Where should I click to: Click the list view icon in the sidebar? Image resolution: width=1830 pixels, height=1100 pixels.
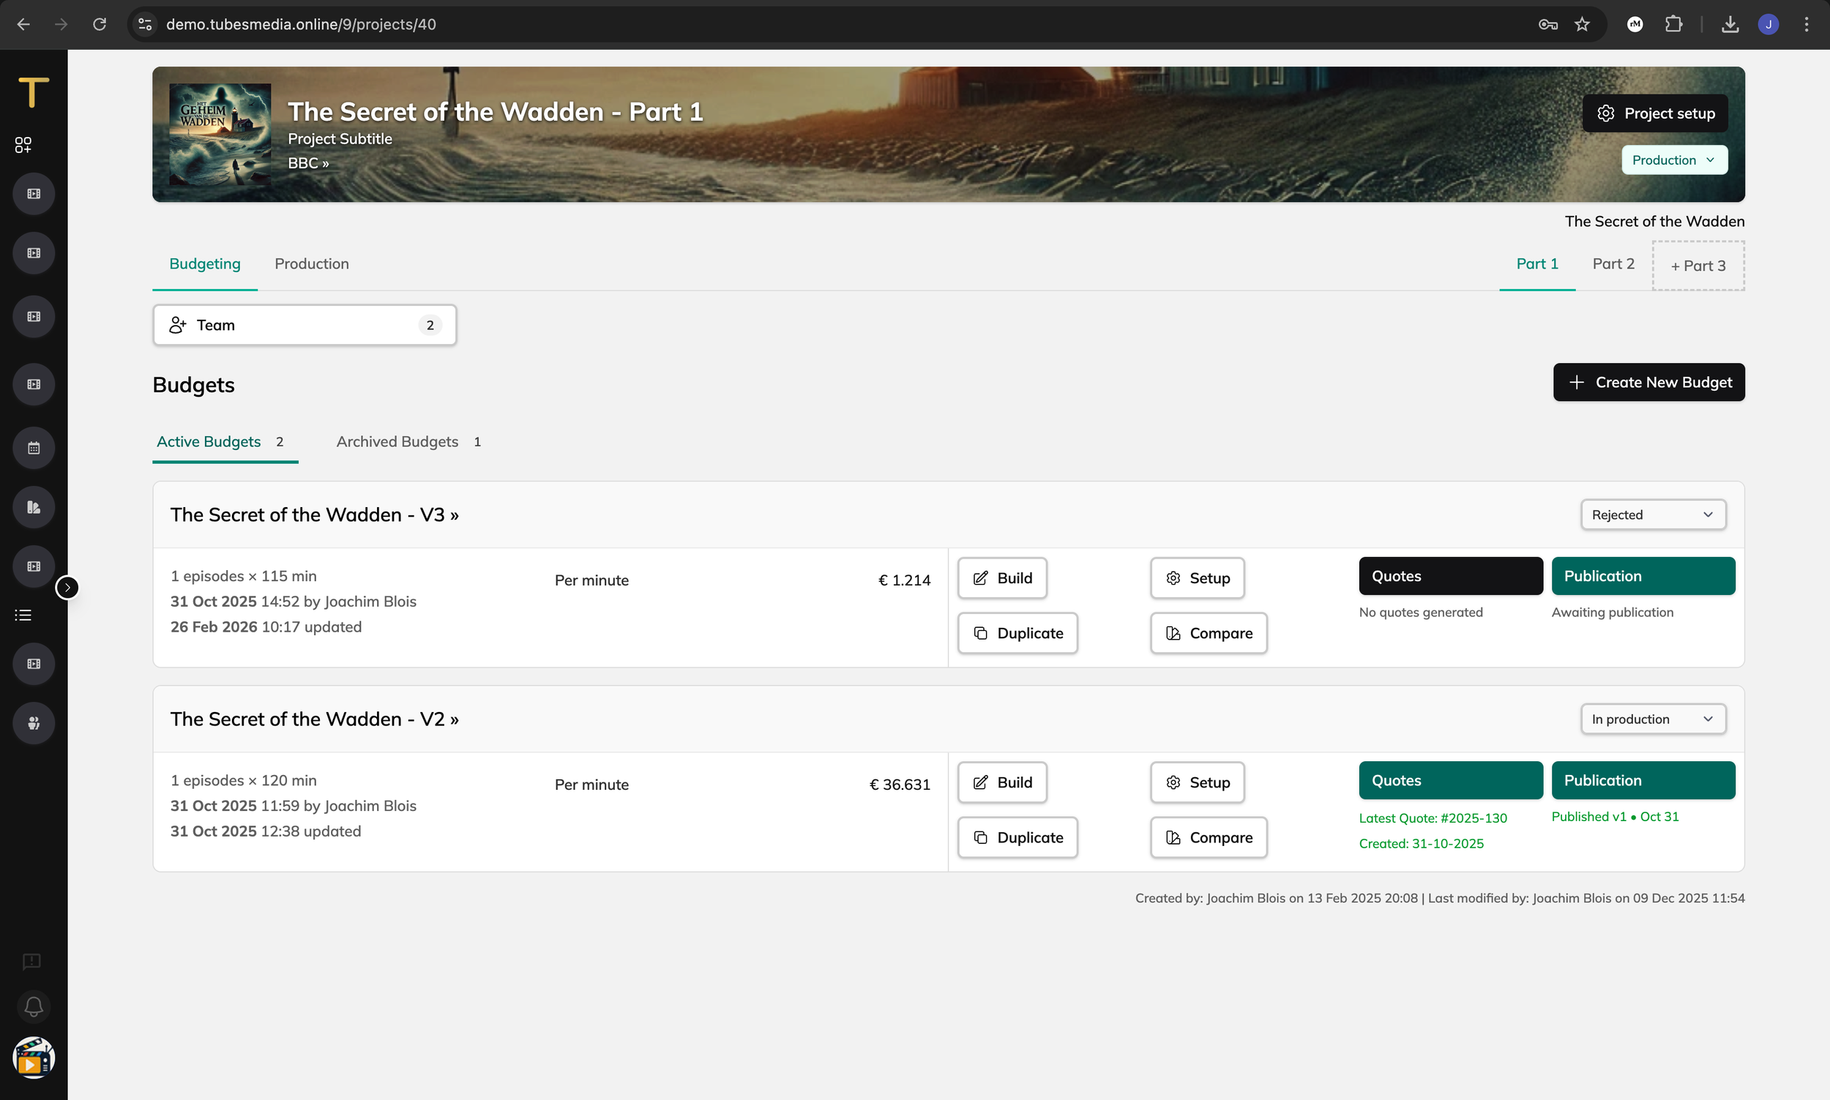point(23,615)
